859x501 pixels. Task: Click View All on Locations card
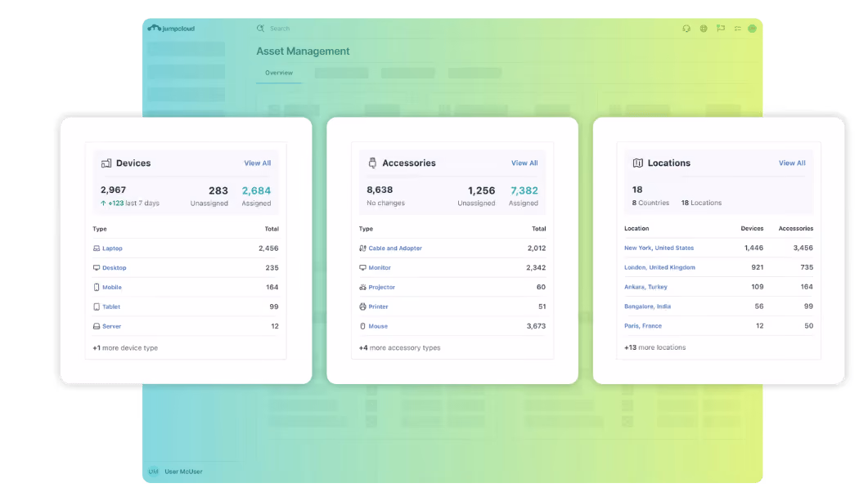tap(792, 163)
